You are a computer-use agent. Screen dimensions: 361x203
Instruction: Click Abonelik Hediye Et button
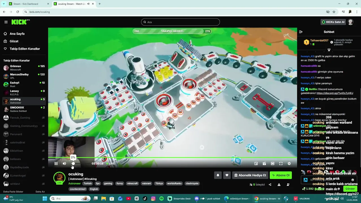click(250, 175)
